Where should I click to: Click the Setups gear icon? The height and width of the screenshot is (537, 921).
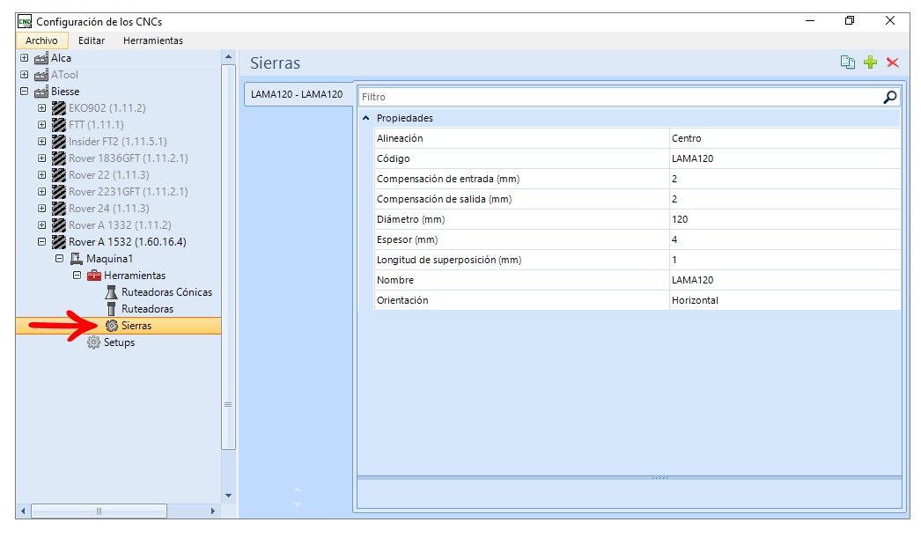pos(94,342)
